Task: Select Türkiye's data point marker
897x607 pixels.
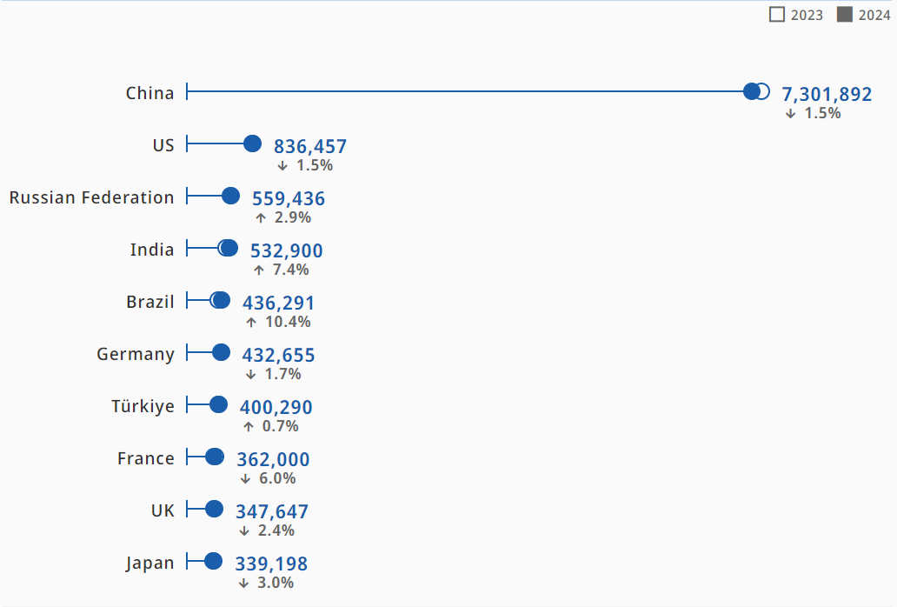Action: 219,404
